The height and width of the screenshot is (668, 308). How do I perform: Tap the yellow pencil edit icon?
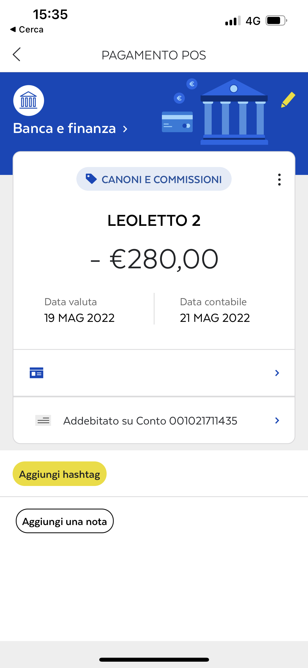(288, 100)
